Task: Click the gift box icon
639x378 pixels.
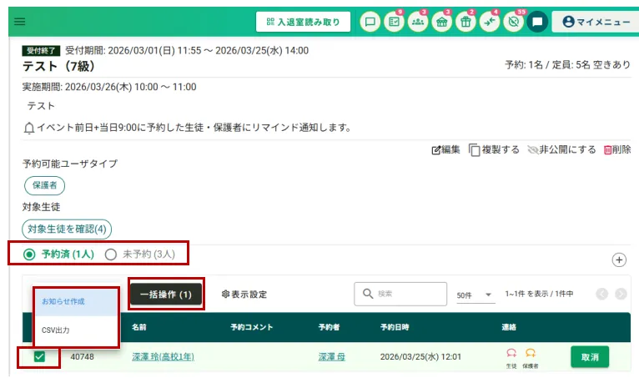Action: tap(465, 22)
